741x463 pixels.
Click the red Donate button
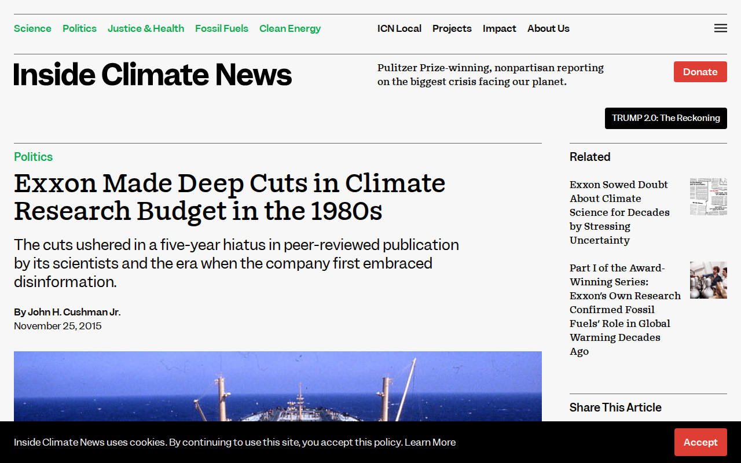pyautogui.click(x=700, y=72)
